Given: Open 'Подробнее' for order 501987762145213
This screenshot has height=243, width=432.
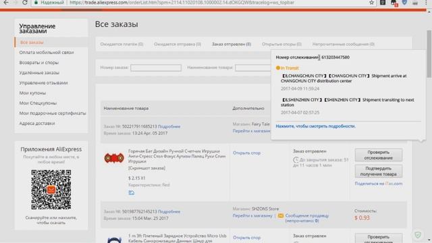Looking at the screenshot, I should point(169,211).
